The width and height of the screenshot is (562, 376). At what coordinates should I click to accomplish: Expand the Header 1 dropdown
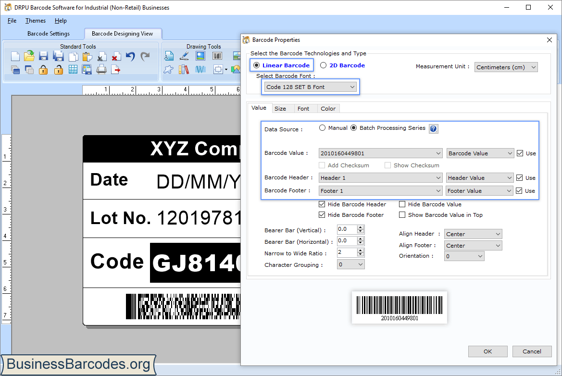coord(380,178)
